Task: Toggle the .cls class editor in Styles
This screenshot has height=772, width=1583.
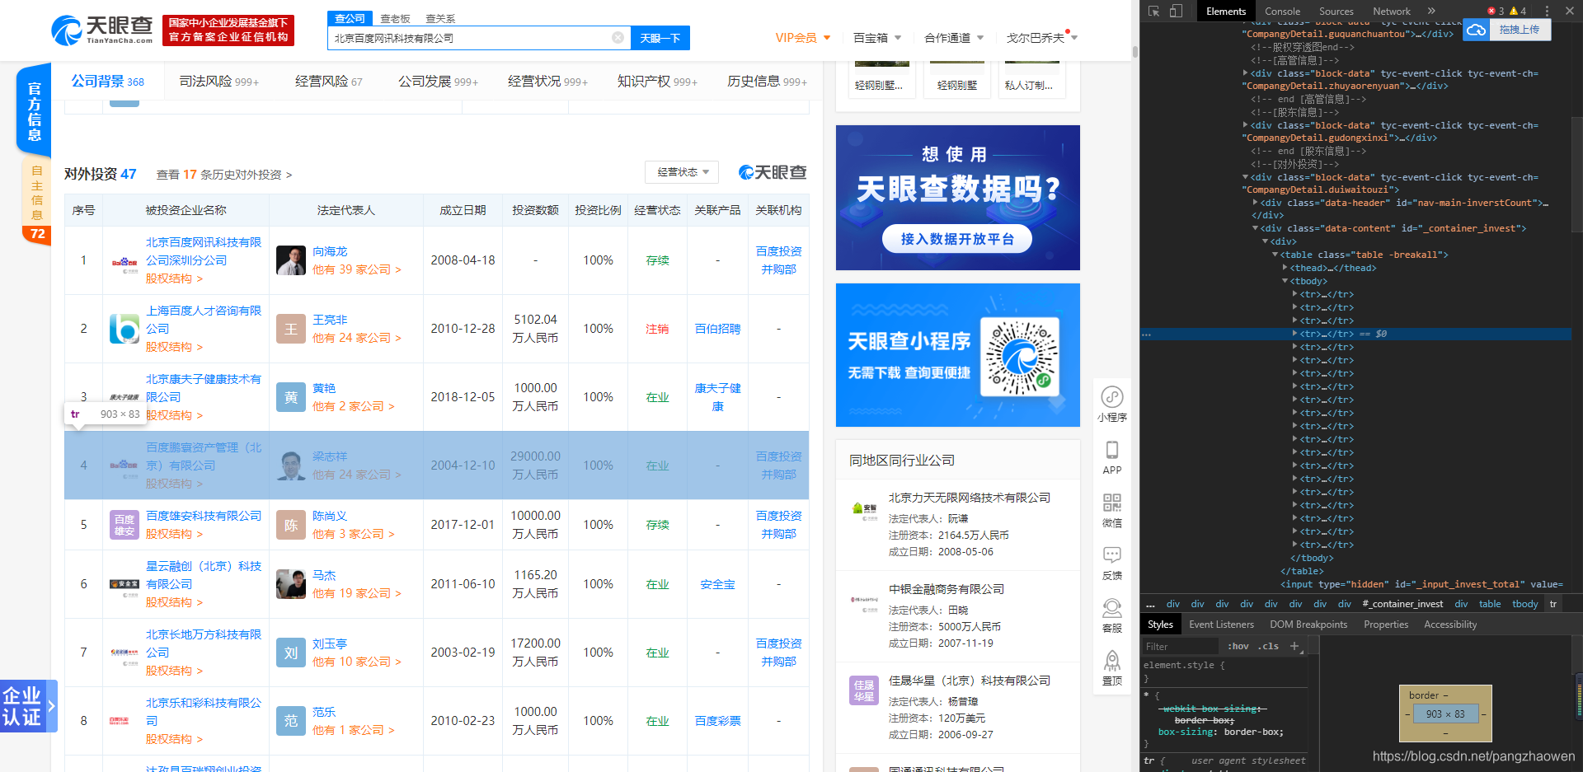Action: 1267,646
